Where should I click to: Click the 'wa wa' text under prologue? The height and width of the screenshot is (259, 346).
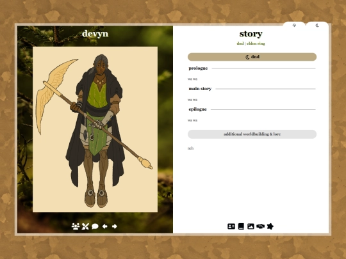point(192,79)
